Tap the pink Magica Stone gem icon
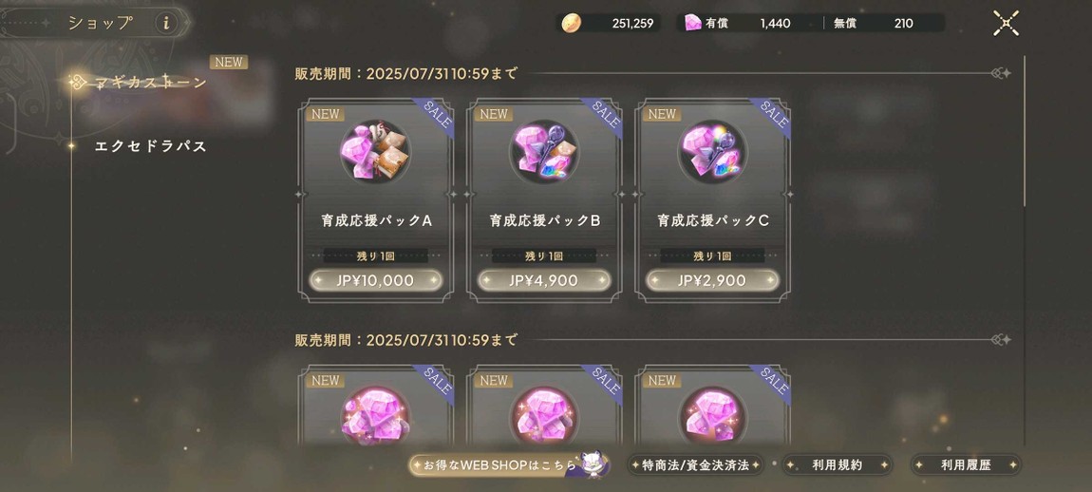Image resolution: width=1092 pixels, height=492 pixels. [x=693, y=23]
